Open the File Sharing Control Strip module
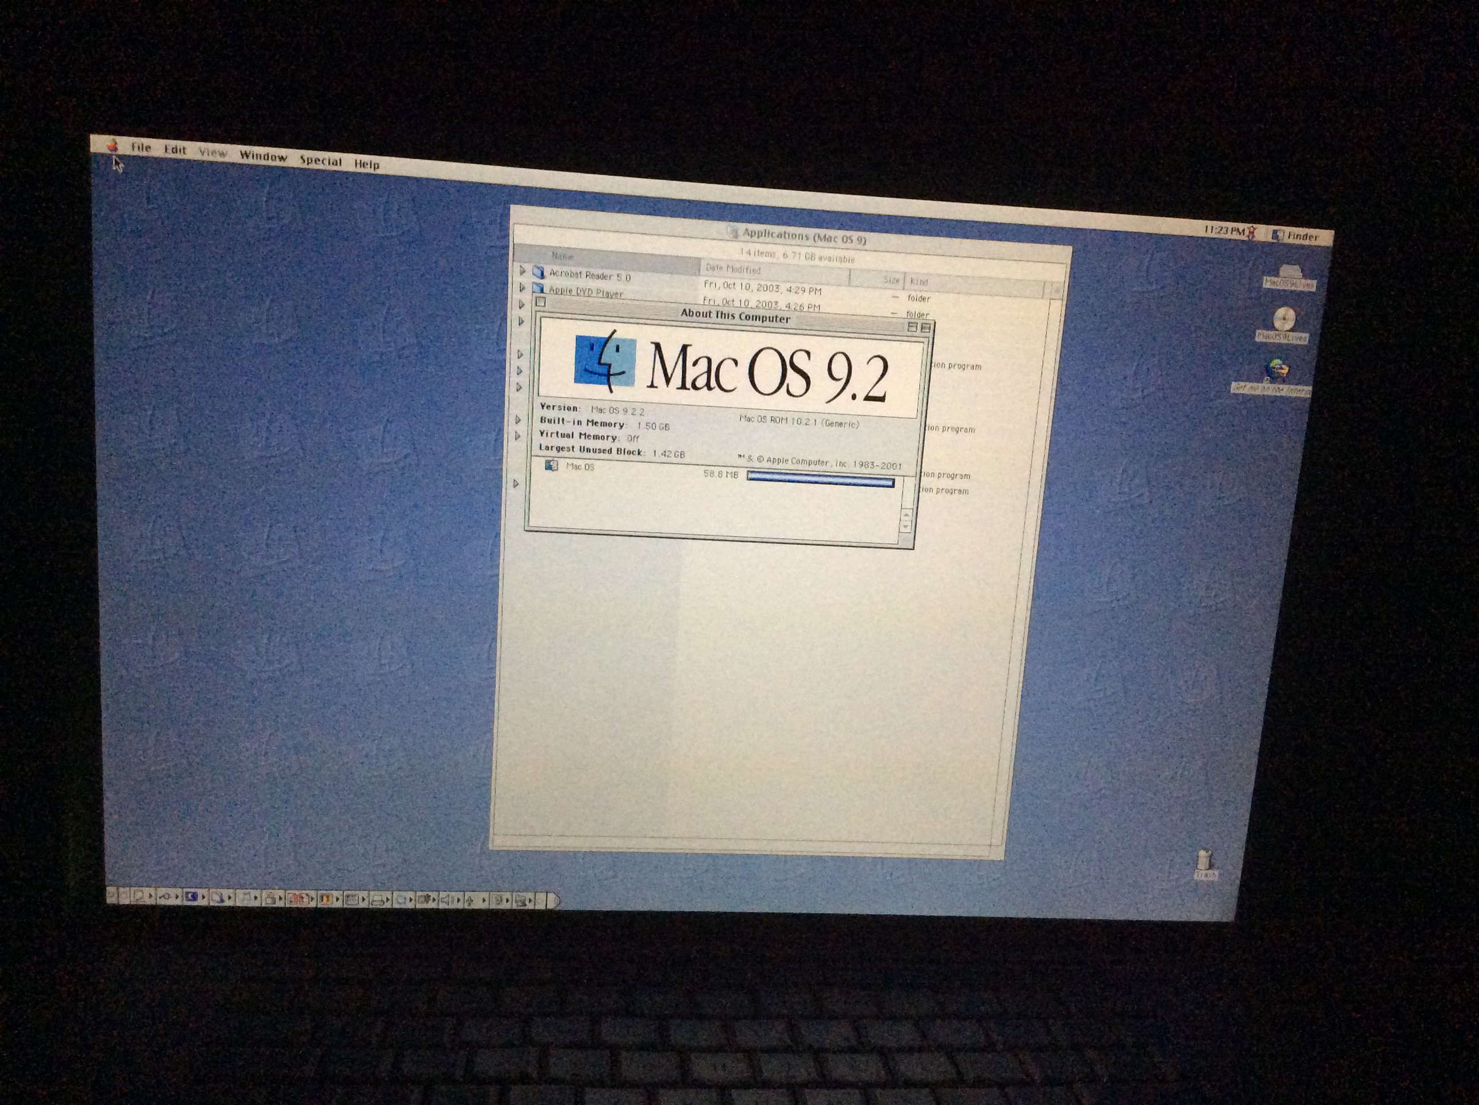This screenshot has width=1479, height=1105. [x=223, y=898]
